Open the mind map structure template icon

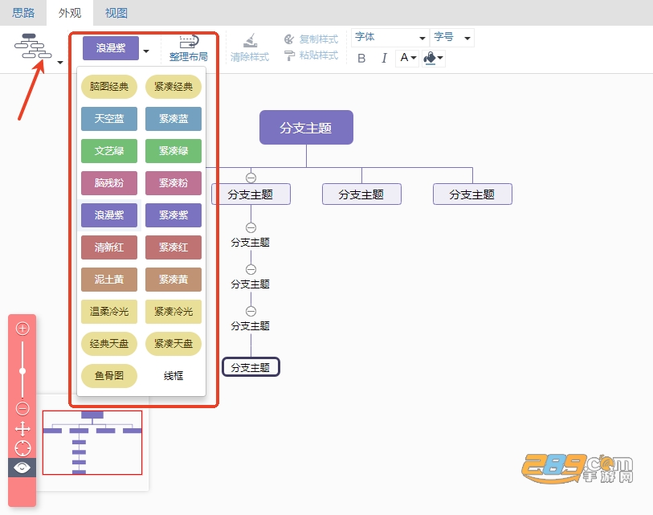coord(33,46)
